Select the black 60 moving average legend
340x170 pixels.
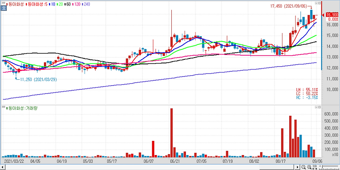67,4
